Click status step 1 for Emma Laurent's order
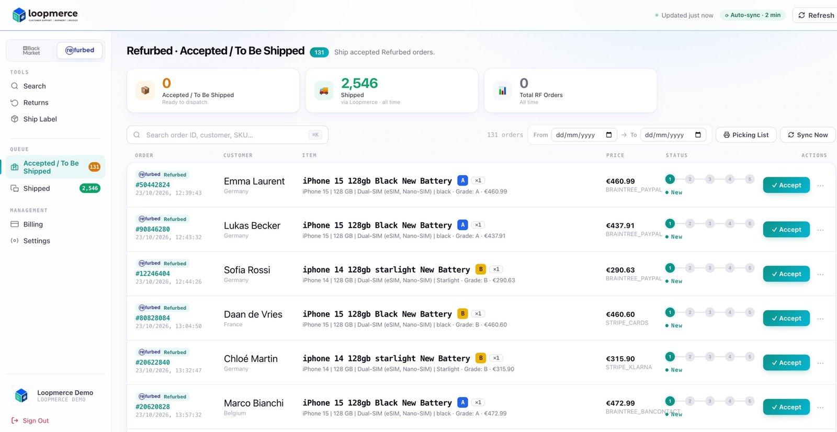This screenshot has height=432, width=837. pyautogui.click(x=670, y=179)
